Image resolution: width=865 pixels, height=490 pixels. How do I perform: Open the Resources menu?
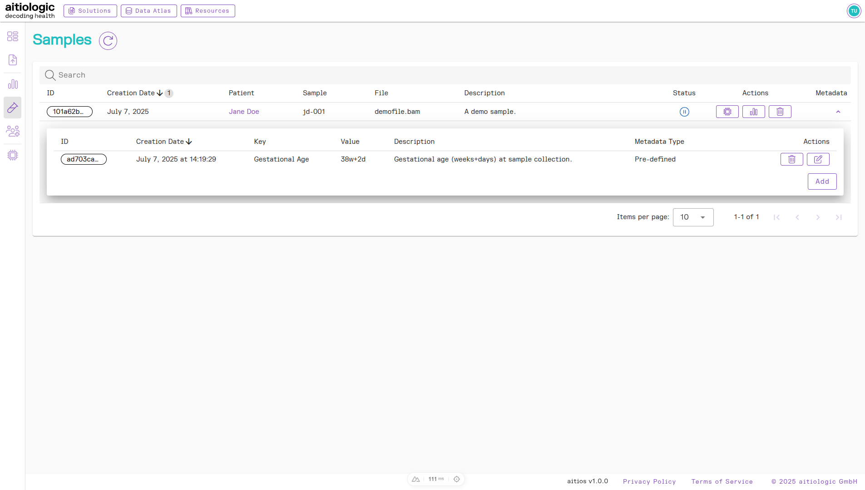pyautogui.click(x=208, y=10)
